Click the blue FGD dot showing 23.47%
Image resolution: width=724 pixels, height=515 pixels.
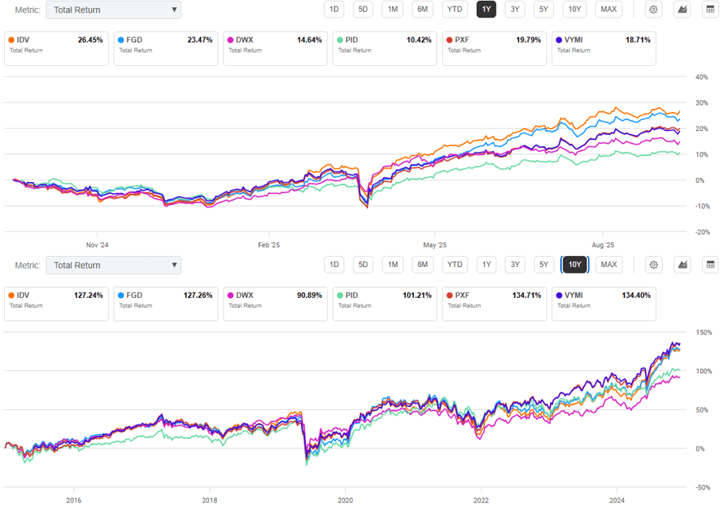tap(120, 40)
